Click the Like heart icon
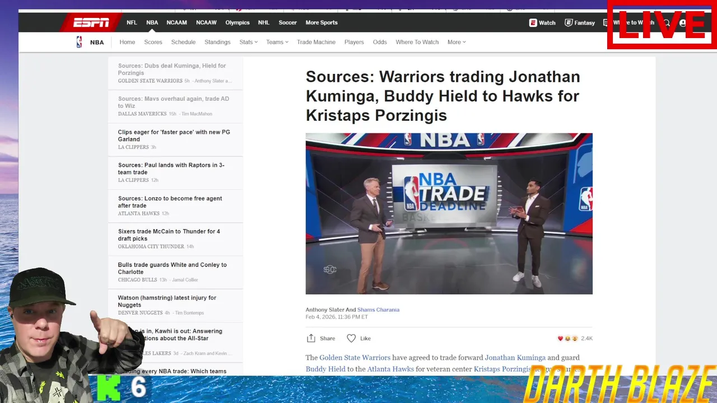The width and height of the screenshot is (717, 403). [351, 338]
